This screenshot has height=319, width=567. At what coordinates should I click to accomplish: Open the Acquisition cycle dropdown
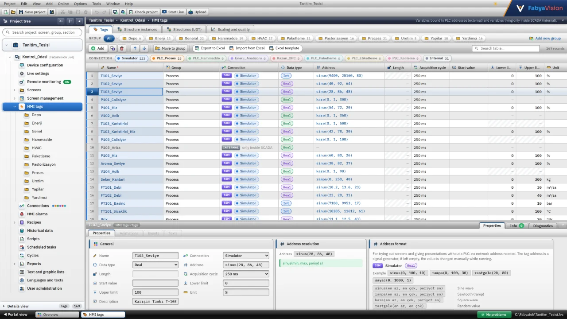[x=246, y=274]
